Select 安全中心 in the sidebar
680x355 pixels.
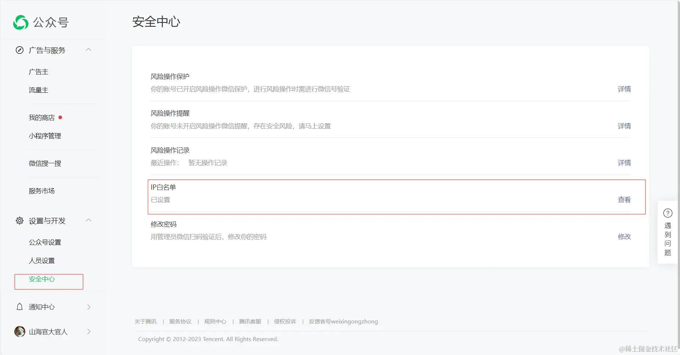[41, 279]
